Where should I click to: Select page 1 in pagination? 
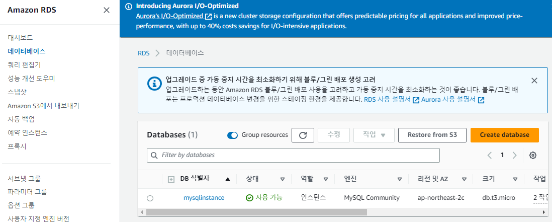[x=502, y=155]
